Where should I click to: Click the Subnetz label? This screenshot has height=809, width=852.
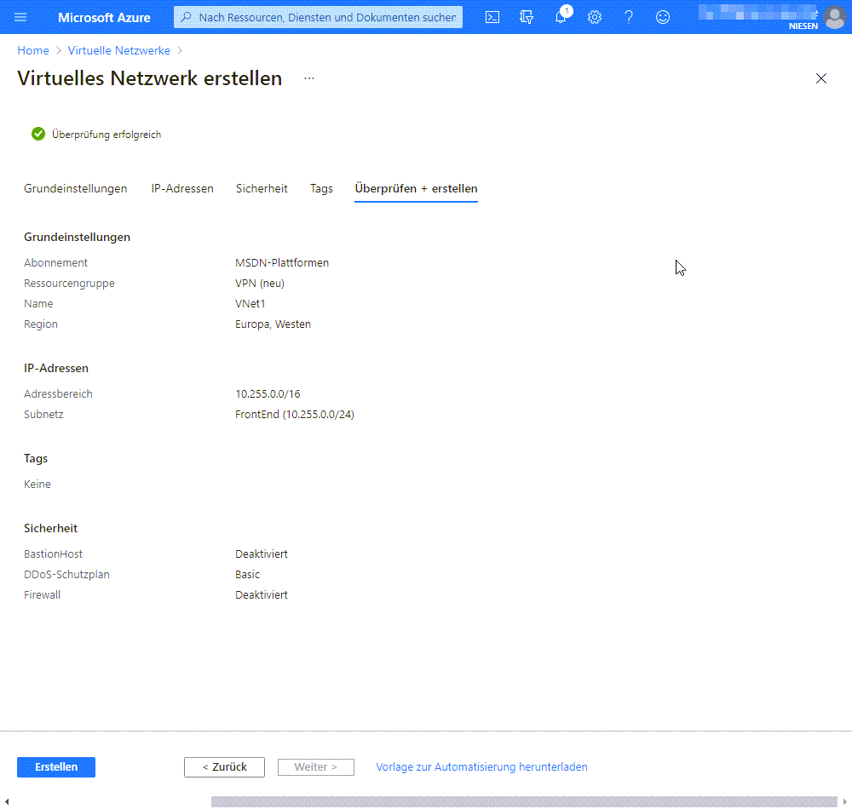[43, 414]
